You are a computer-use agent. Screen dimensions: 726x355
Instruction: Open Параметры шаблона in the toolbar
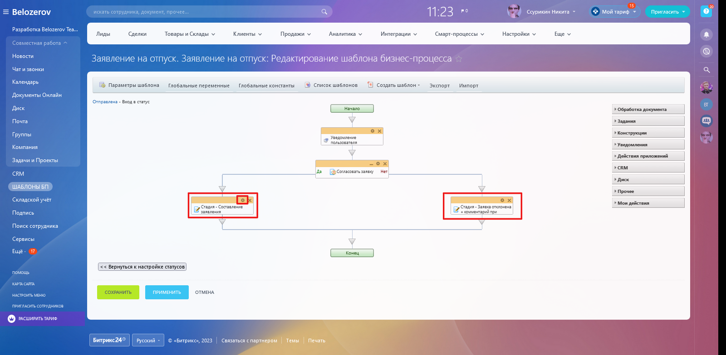[x=129, y=85]
